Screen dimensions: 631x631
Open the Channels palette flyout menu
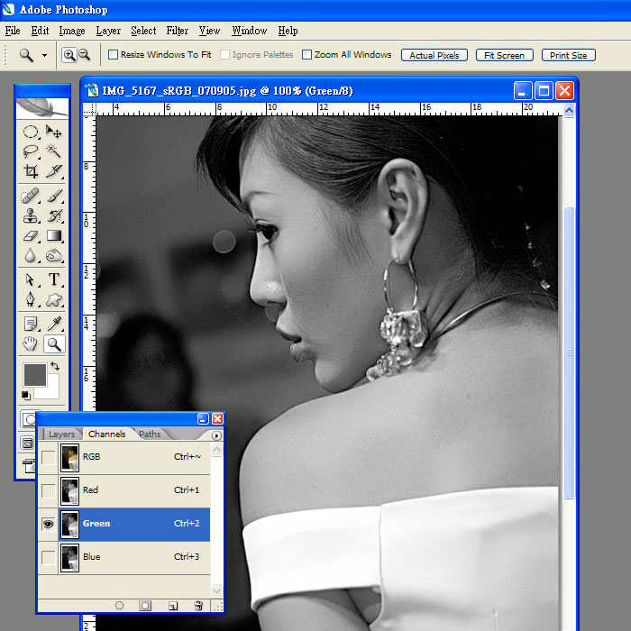coord(216,435)
